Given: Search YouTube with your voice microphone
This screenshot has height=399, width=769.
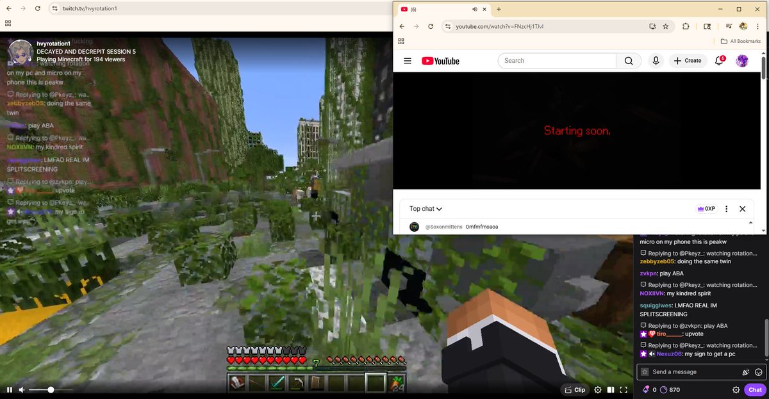Looking at the screenshot, I should (655, 61).
